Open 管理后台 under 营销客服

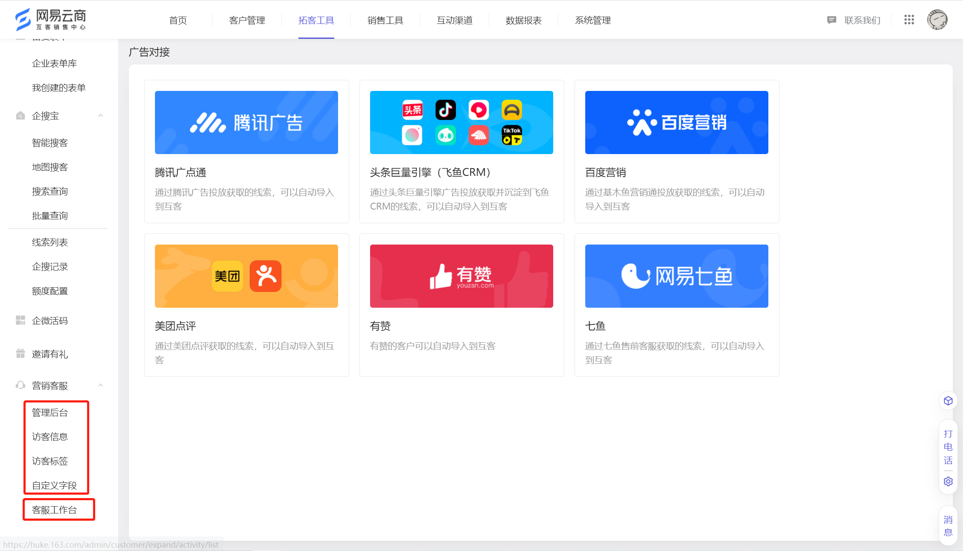click(50, 412)
